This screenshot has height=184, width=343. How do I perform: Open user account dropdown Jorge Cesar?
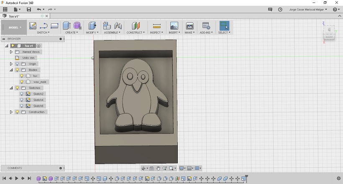click(x=308, y=10)
